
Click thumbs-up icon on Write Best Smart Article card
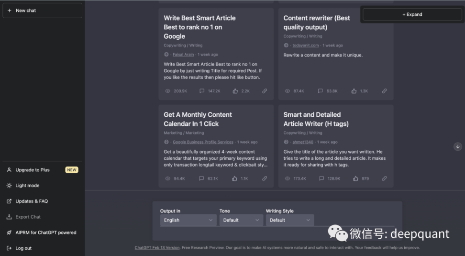[x=235, y=91]
